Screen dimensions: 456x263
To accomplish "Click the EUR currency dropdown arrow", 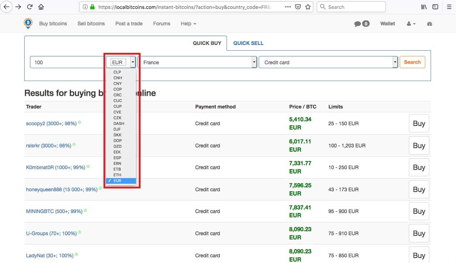I will point(133,62).
